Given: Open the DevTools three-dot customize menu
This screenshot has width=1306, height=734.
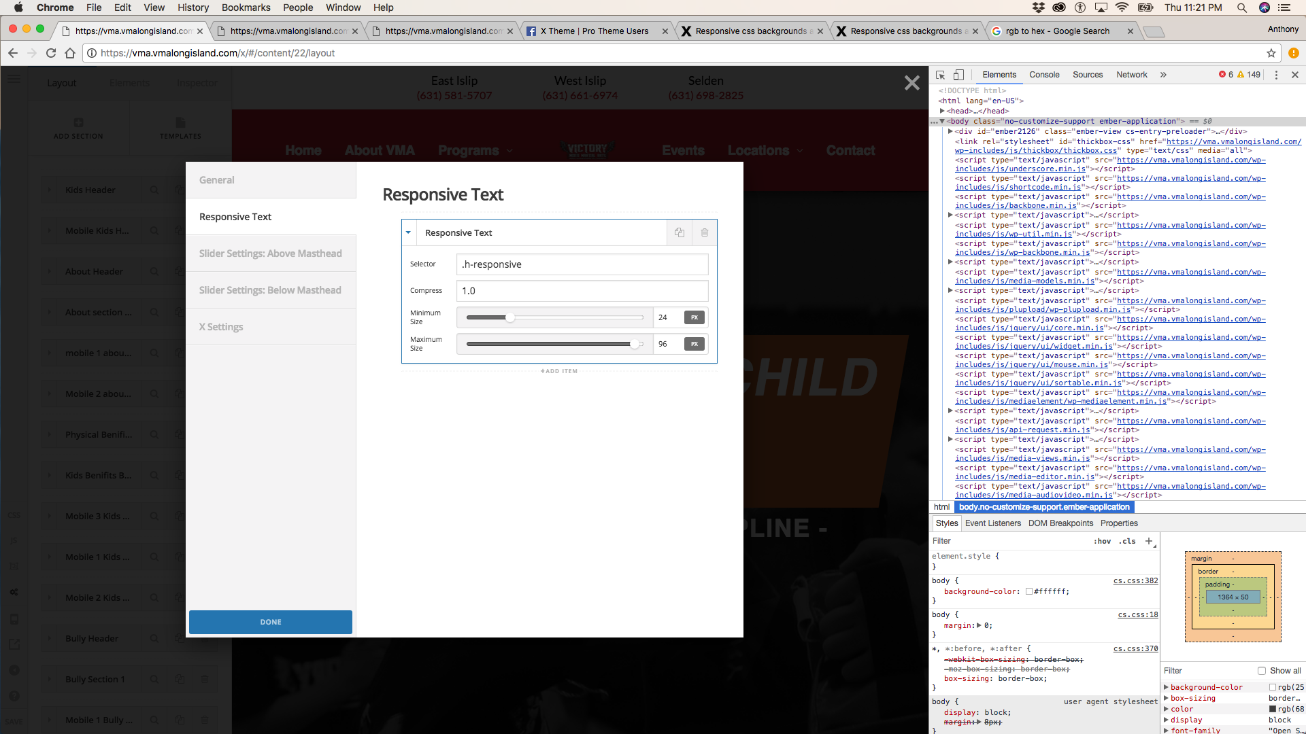Looking at the screenshot, I should [1276, 75].
